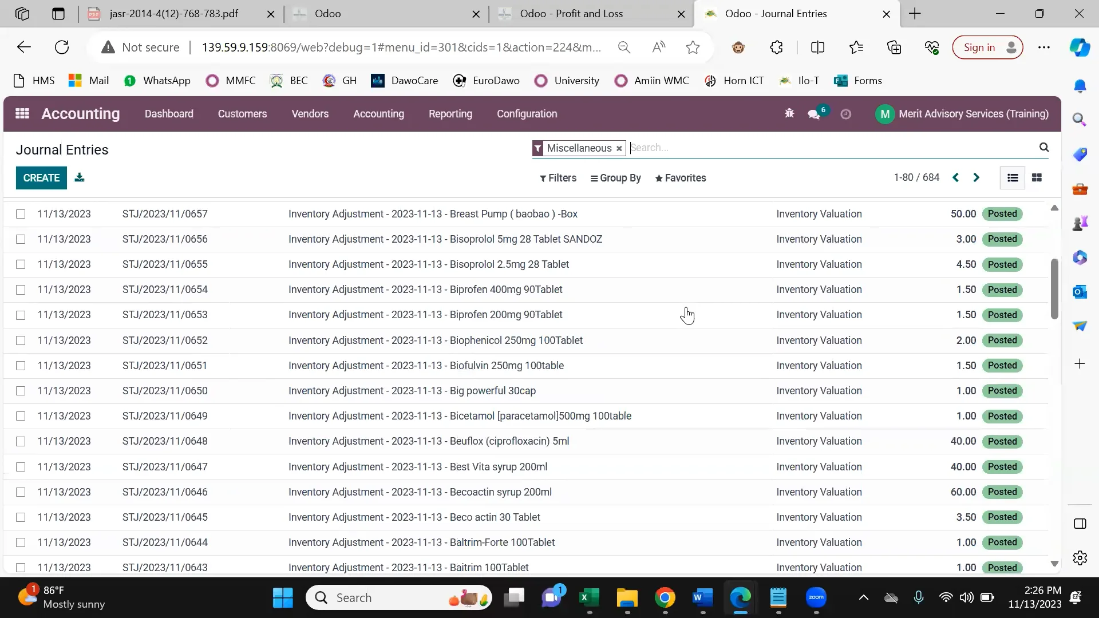Click the debug bug icon
1099x618 pixels.
click(x=789, y=114)
